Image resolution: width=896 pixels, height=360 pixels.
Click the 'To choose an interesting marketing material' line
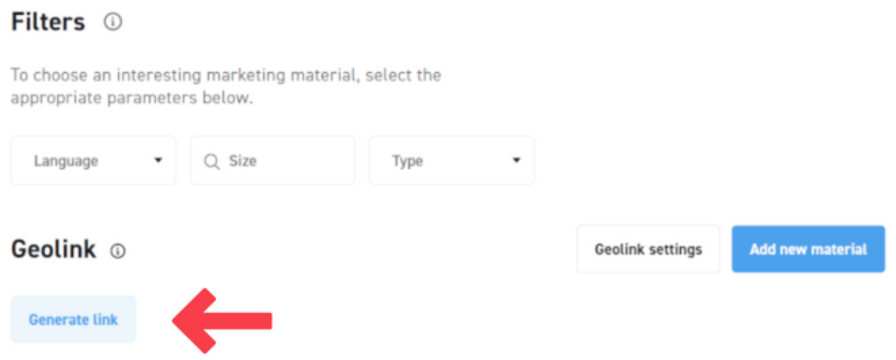(x=226, y=75)
